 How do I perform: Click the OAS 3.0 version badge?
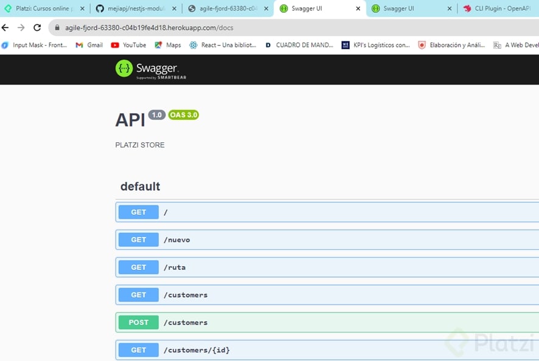184,115
